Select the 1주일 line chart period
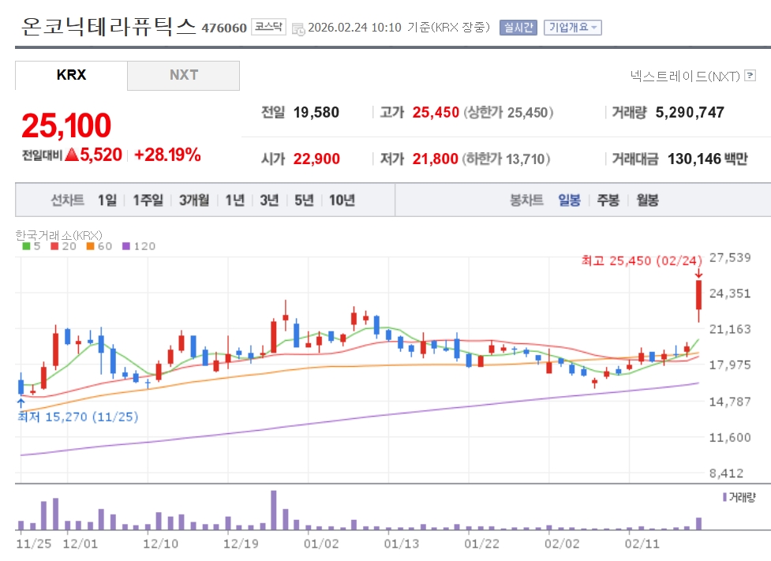The image size is (771, 561). click(148, 200)
